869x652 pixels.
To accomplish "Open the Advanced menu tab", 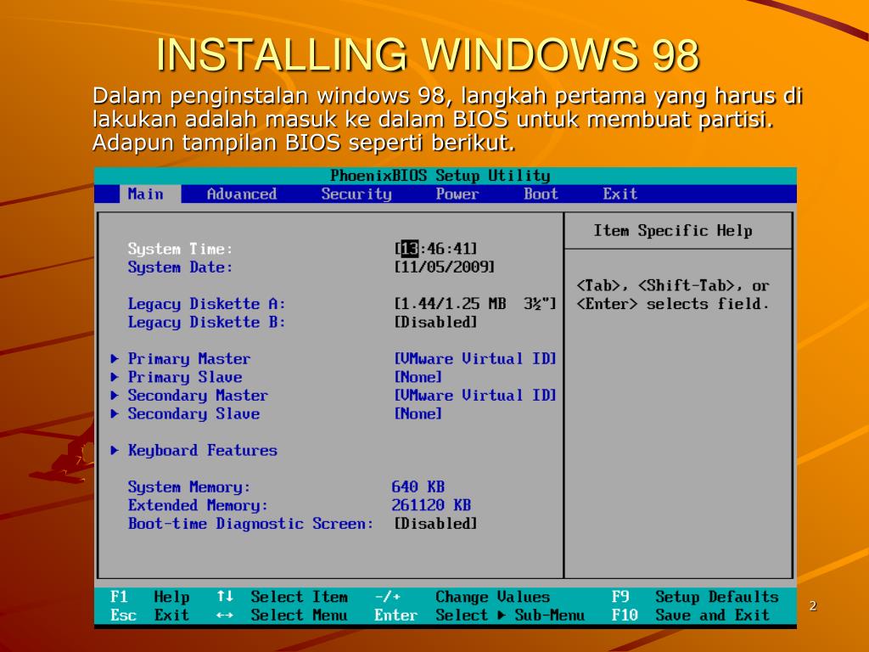I will click(242, 194).
